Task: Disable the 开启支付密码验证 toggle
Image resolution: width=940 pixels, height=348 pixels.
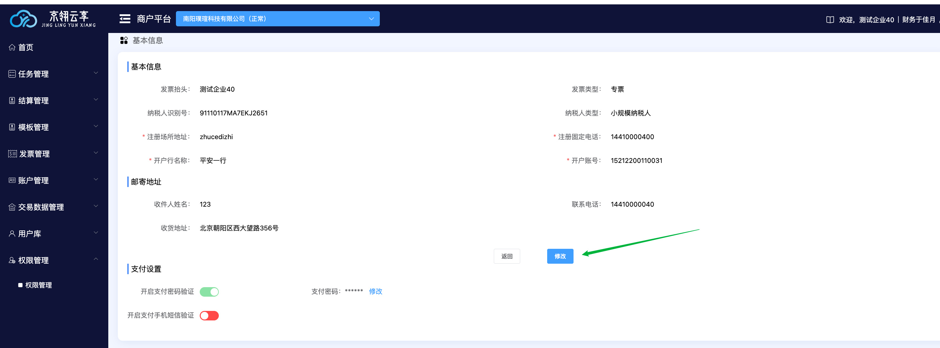Action: pyautogui.click(x=209, y=292)
